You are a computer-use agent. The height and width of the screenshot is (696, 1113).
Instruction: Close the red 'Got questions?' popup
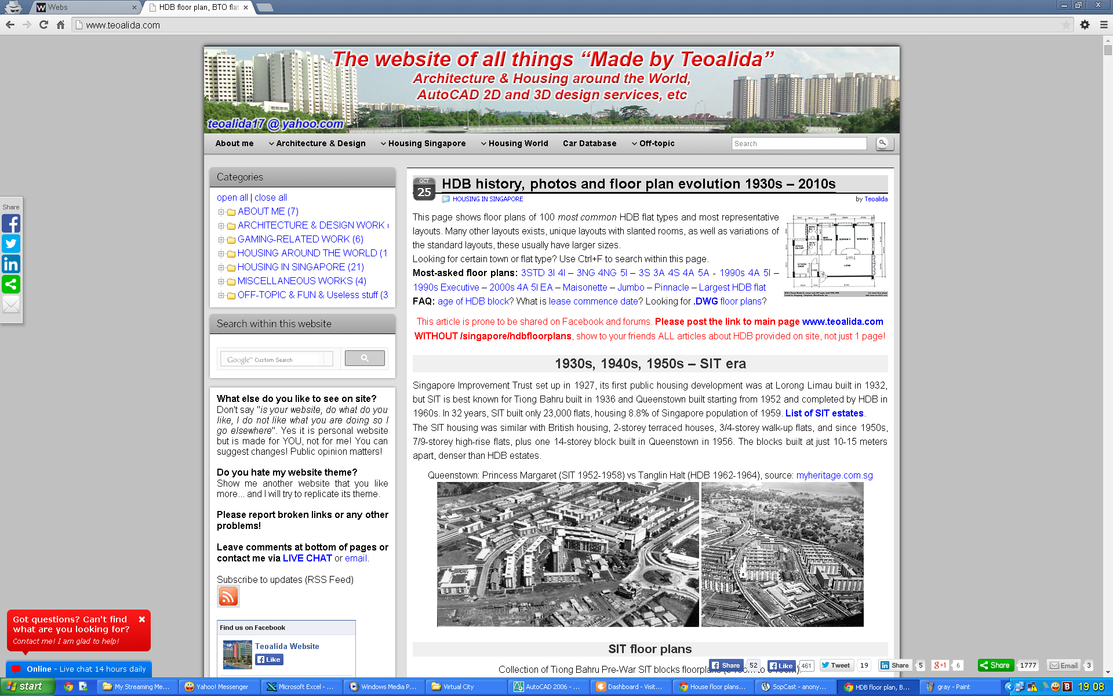click(141, 619)
